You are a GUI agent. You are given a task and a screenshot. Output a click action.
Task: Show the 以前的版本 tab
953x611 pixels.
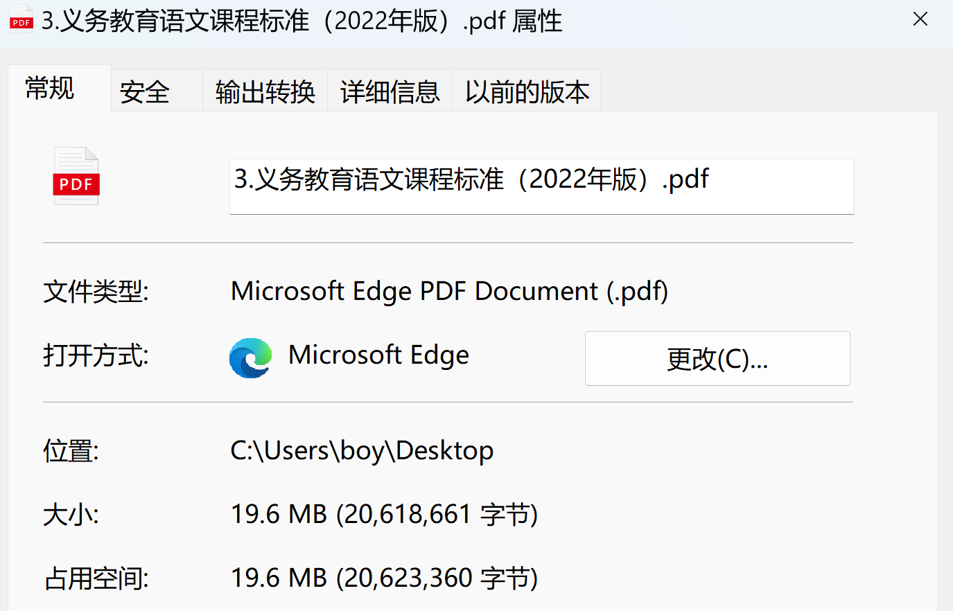point(527,91)
